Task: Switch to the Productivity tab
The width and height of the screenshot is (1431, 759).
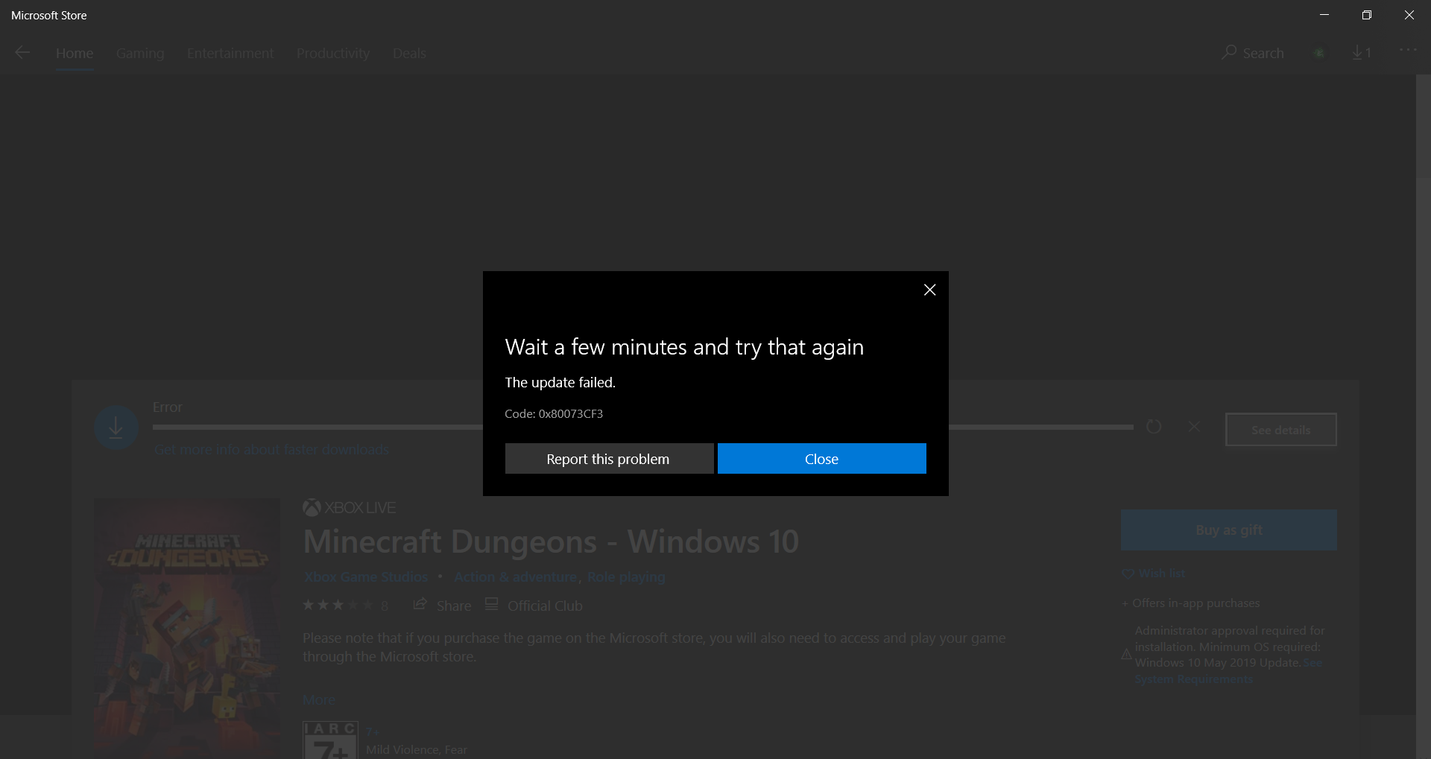Action: 333,54
